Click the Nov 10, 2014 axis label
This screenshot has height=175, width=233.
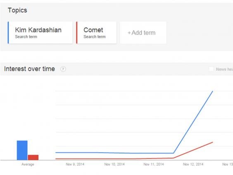point(114,164)
